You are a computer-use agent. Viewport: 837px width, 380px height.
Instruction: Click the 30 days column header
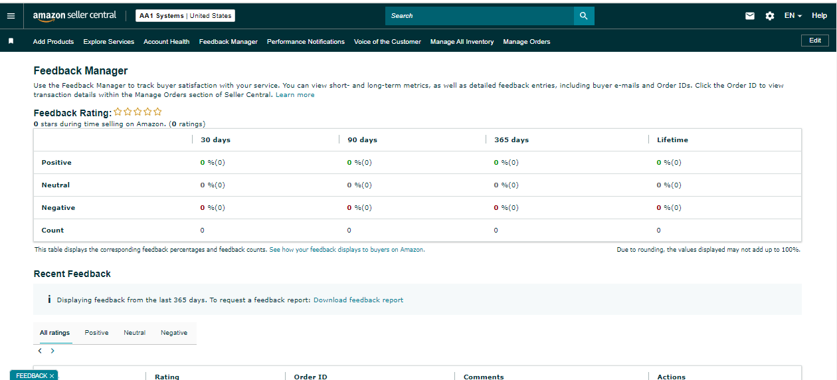tap(215, 140)
